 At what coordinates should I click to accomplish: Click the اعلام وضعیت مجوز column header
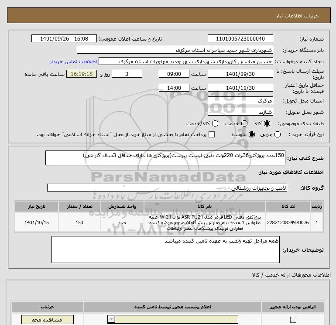coord(172,307)
